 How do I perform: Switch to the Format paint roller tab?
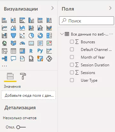point(23,76)
